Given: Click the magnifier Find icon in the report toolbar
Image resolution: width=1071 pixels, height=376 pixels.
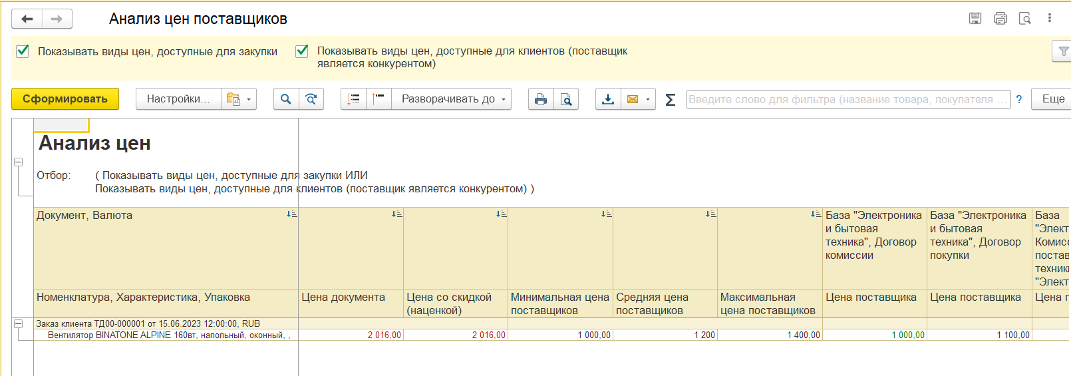Looking at the screenshot, I should click(285, 99).
